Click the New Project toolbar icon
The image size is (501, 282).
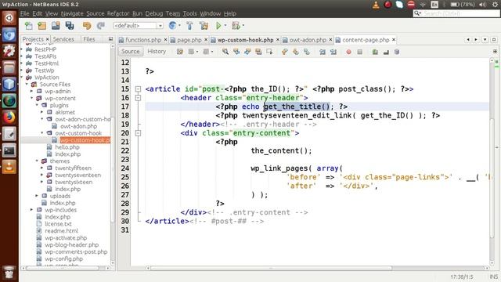[42, 26]
